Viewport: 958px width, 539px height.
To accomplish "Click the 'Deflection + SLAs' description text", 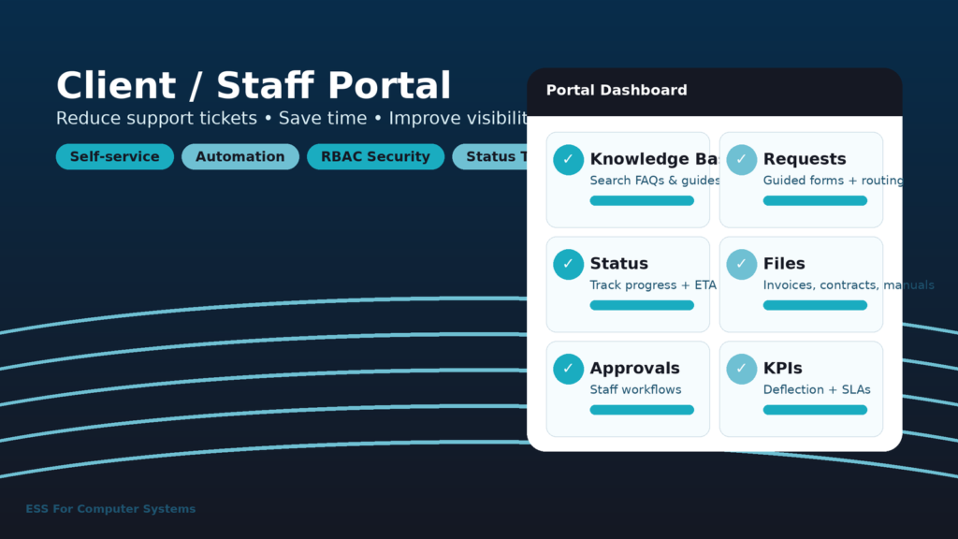I will (x=817, y=390).
